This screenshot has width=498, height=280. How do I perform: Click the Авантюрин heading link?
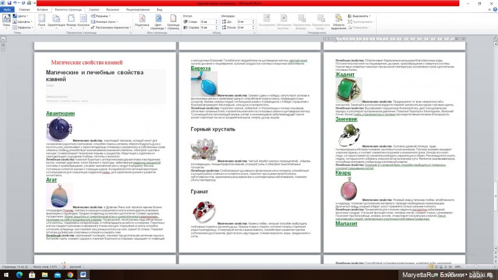coord(60,114)
